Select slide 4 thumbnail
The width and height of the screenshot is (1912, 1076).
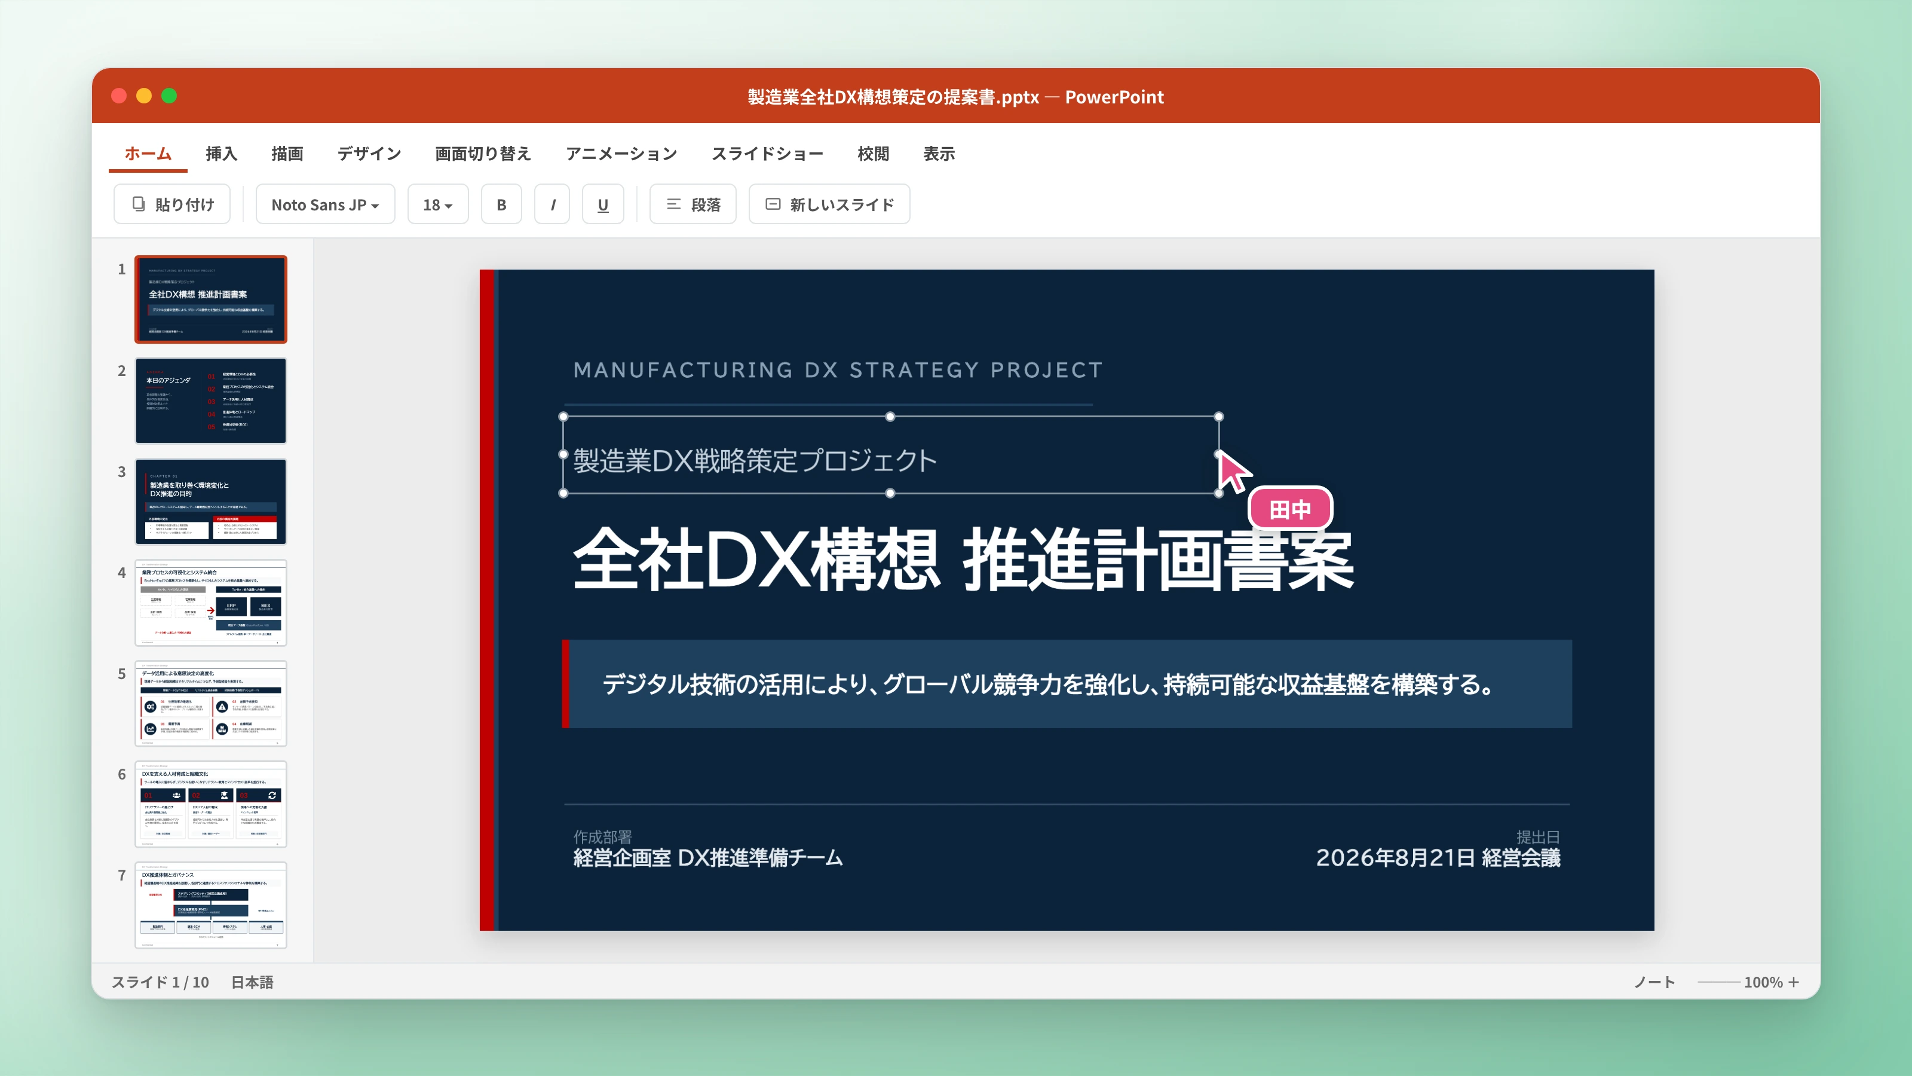click(x=211, y=602)
